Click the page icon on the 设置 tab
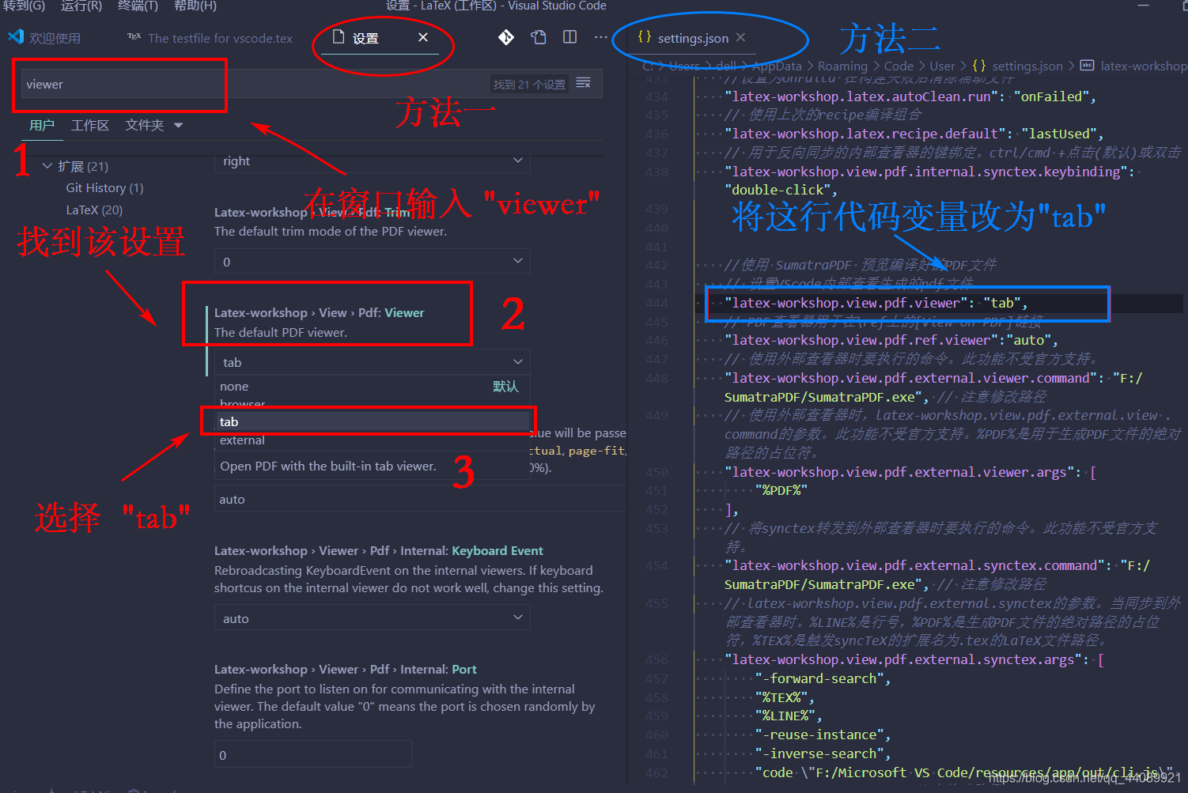The width and height of the screenshot is (1188, 793). (x=339, y=37)
